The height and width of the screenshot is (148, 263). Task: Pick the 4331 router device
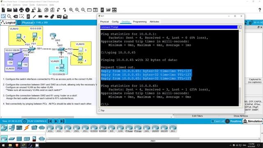click(x=50, y=129)
